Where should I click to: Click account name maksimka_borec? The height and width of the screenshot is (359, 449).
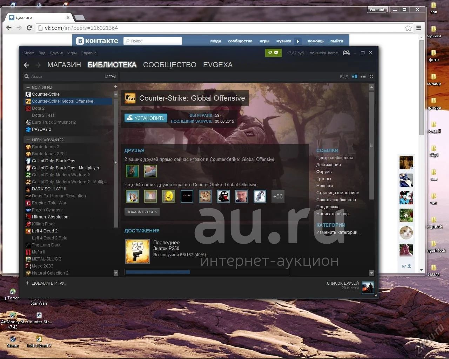(324, 53)
